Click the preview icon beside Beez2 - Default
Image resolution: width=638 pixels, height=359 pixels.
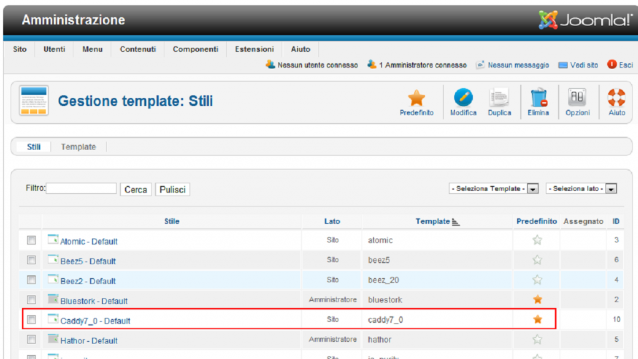point(53,279)
